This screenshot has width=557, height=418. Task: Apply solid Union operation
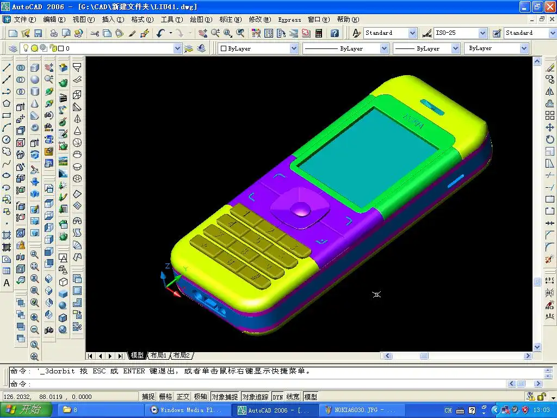[x=21, y=67]
